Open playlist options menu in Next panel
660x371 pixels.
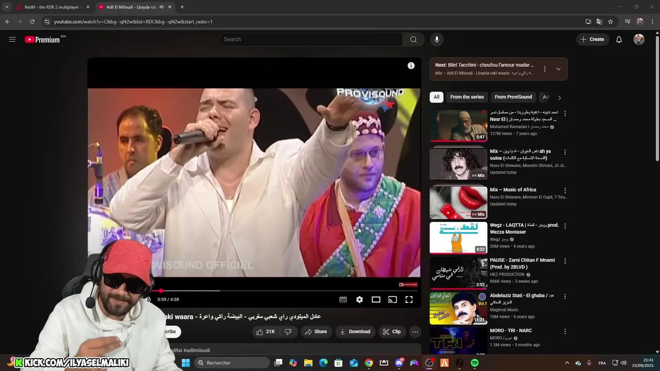(544, 69)
